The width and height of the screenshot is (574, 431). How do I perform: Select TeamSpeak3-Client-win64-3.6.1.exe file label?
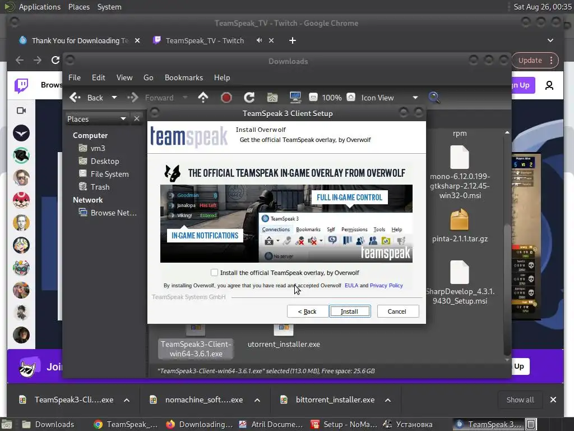[x=196, y=349]
